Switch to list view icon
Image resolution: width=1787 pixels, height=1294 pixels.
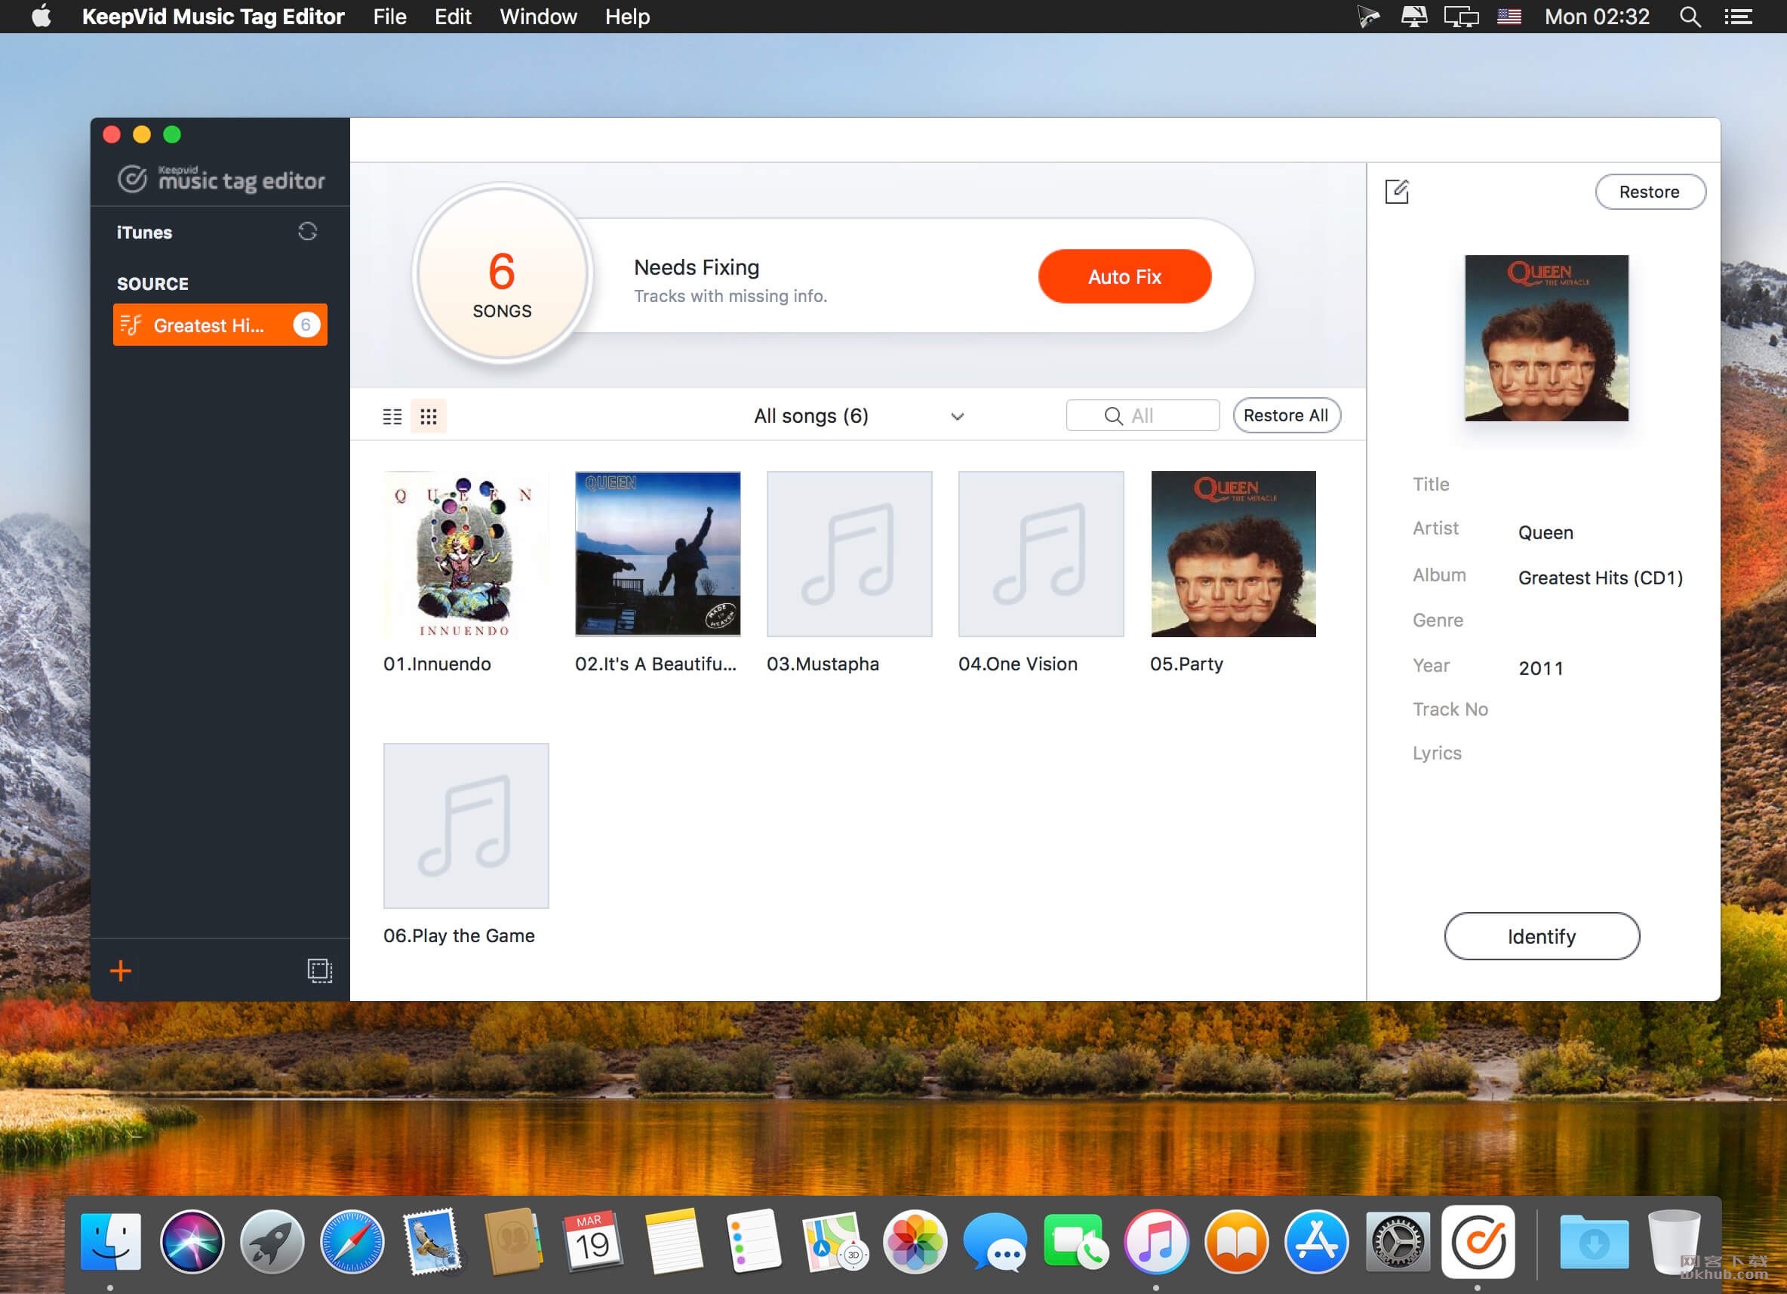392,416
